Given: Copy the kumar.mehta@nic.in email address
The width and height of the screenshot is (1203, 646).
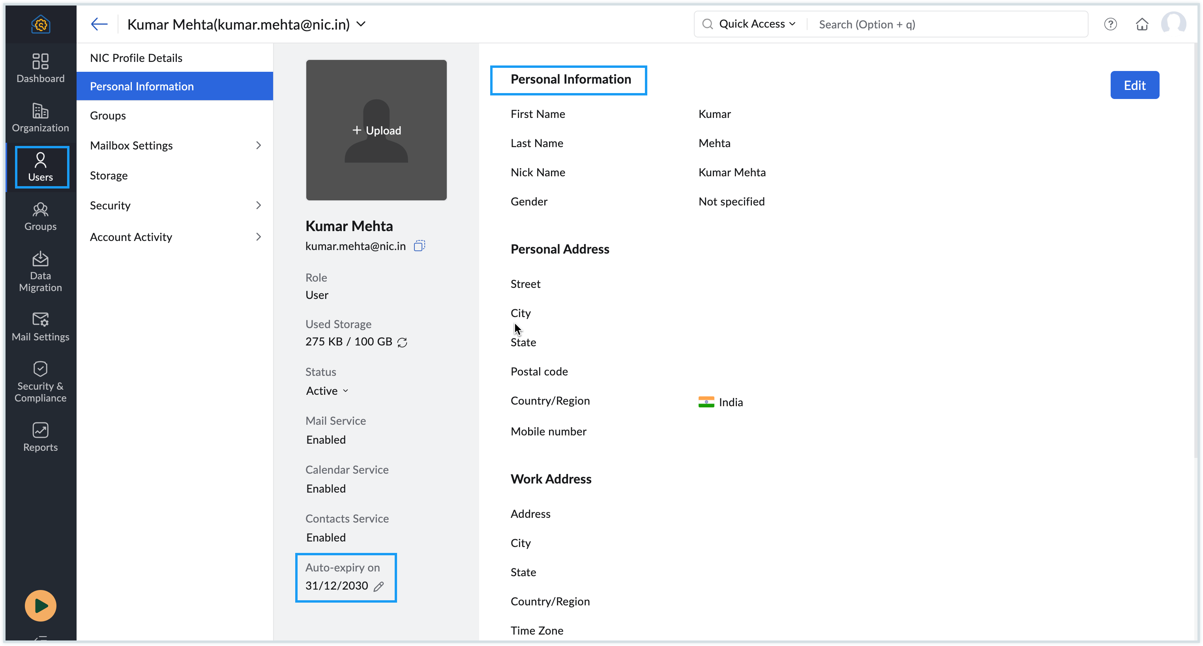Looking at the screenshot, I should coord(420,246).
